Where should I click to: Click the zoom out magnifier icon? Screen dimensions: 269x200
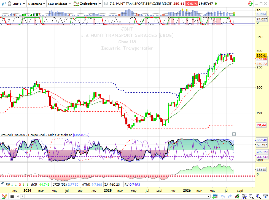(x=251, y=196)
